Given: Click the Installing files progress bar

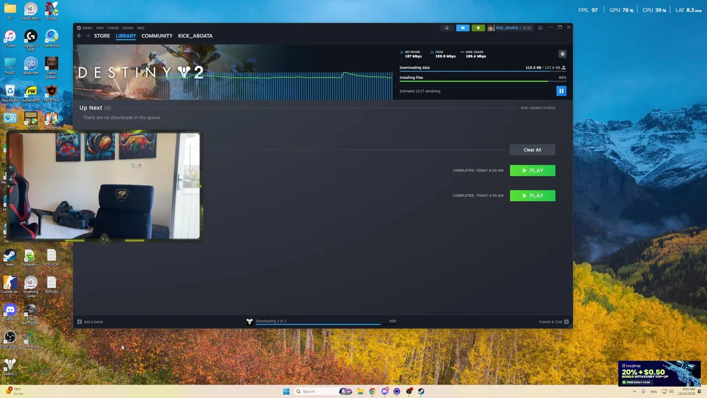Looking at the screenshot, I should coord(483,81).
